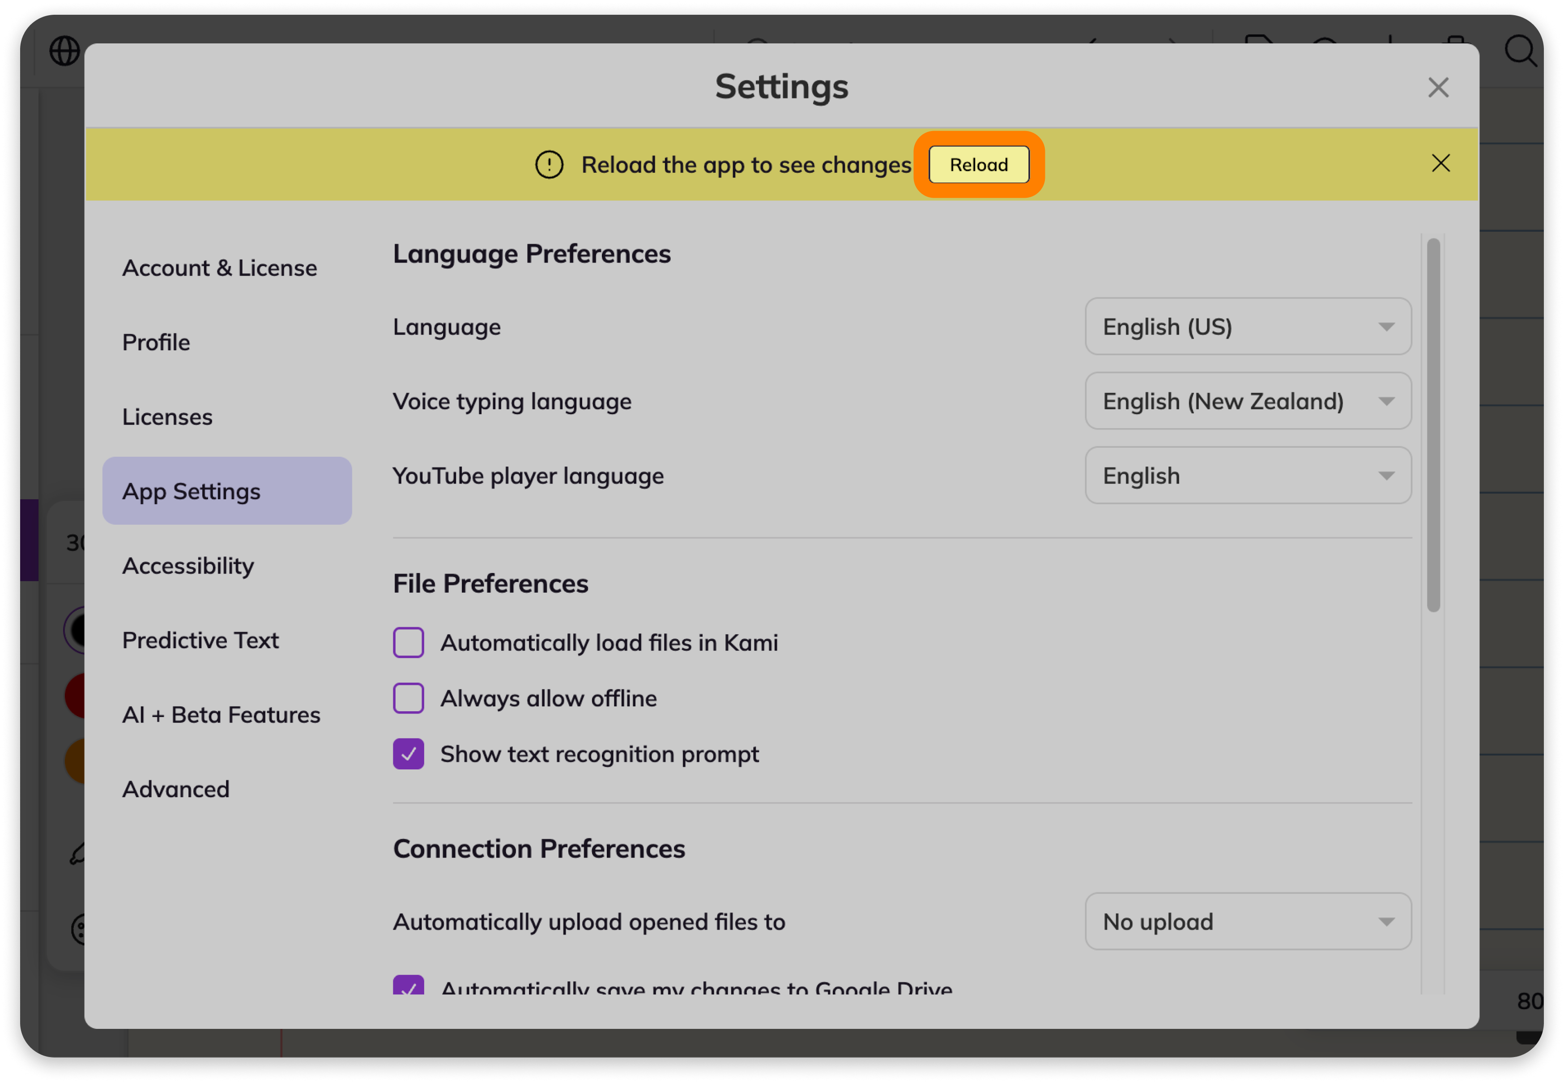Open the automatic upload destination dropdown
This screenshot has width=1564, height=1083.
click(1248, 922)
